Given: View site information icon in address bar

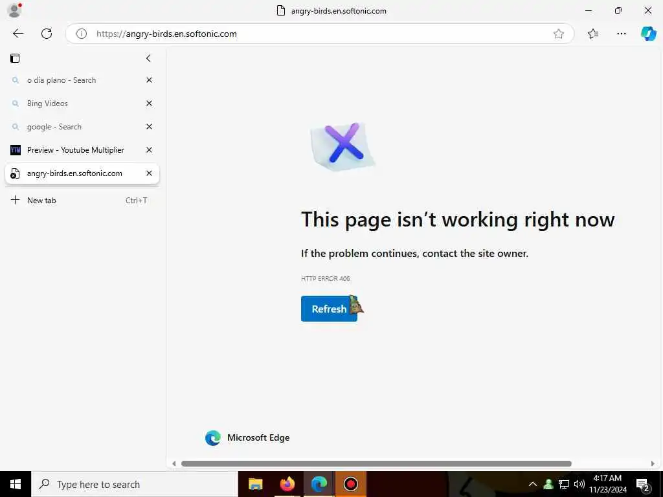Looking at the screenshot, I should point(81,34).
